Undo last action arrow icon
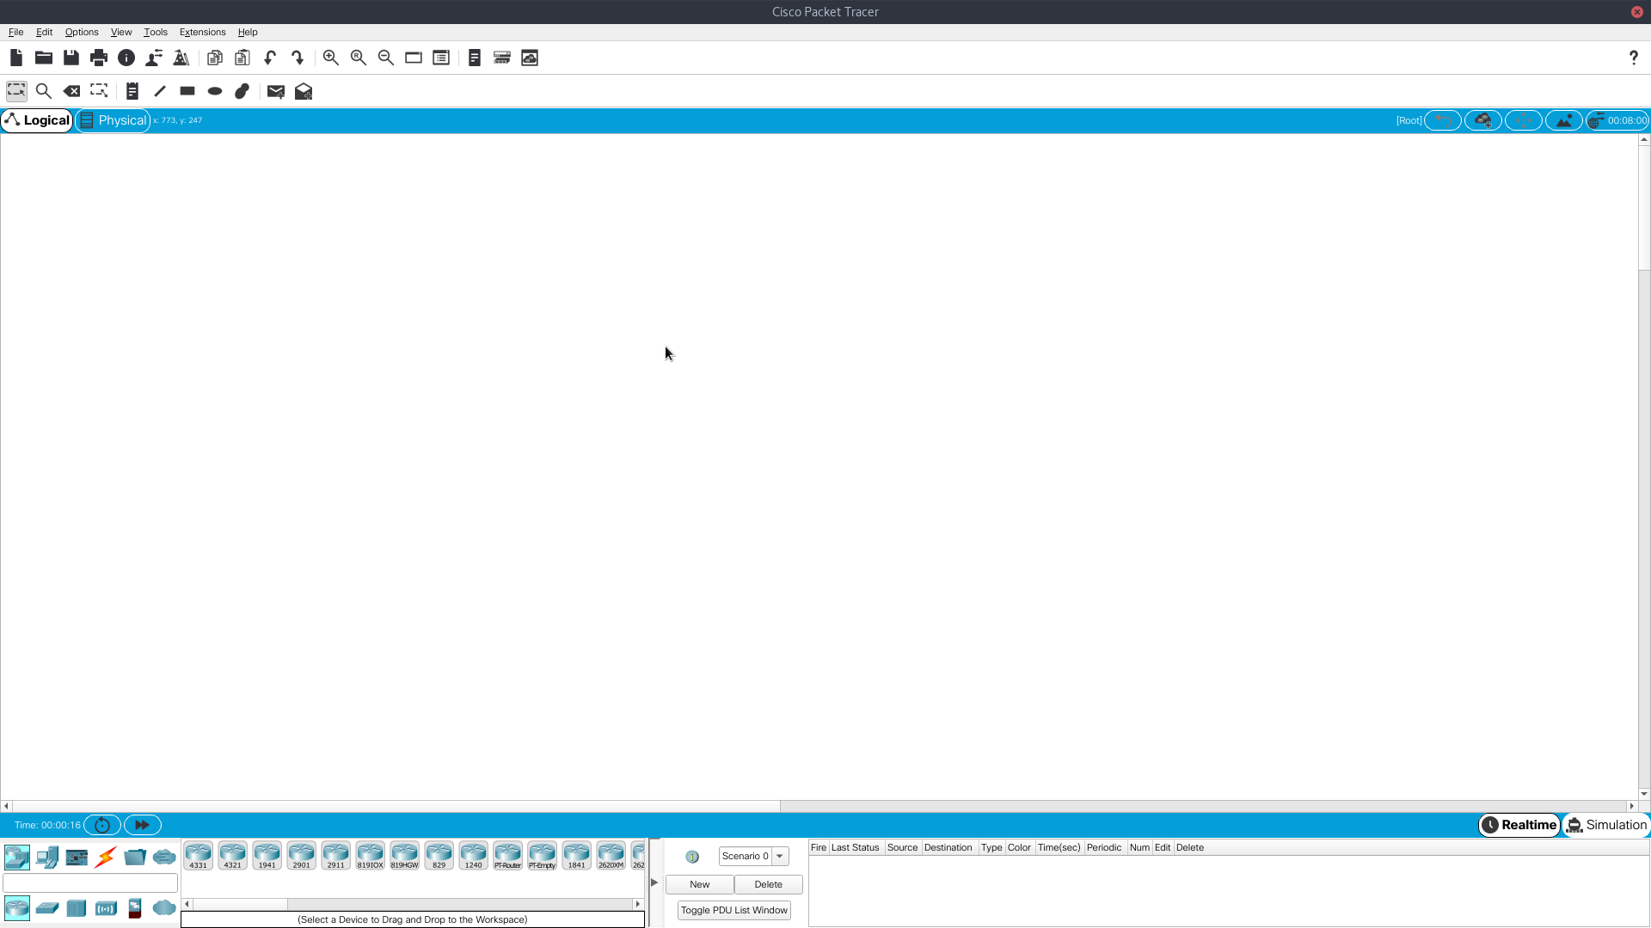 tap(270, 58)
